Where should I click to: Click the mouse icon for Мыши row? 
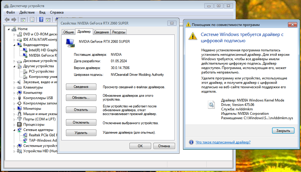tap(19, 114)
